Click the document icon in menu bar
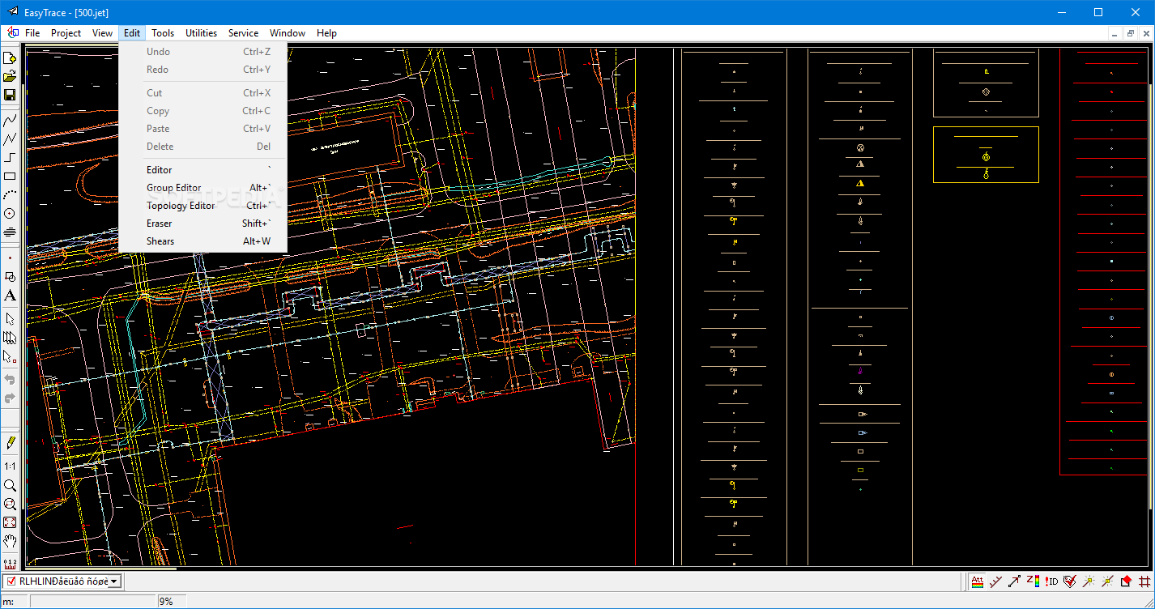 point(13,33)
